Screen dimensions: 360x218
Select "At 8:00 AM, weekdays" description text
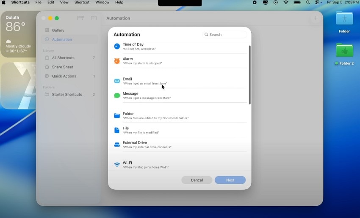pyautogui.click(x=139, y=49)
